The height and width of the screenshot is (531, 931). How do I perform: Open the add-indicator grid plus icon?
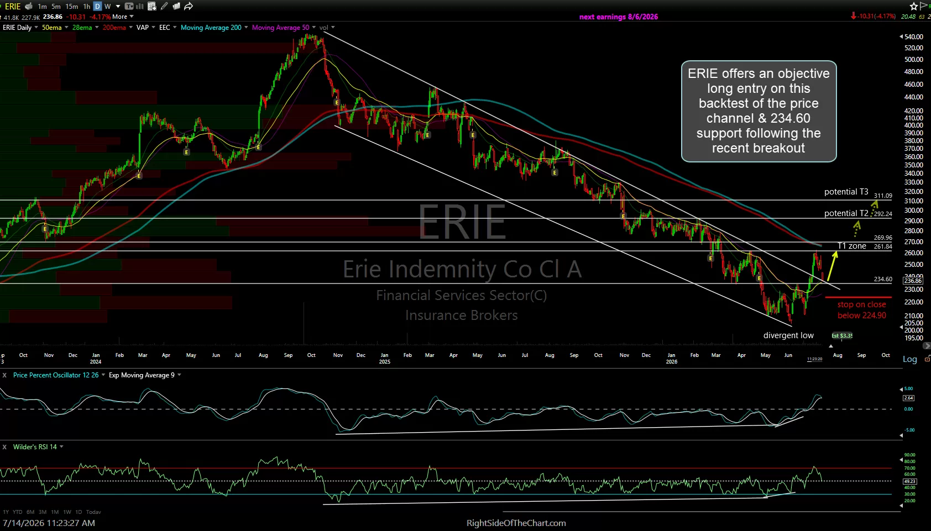pos(152,6)
